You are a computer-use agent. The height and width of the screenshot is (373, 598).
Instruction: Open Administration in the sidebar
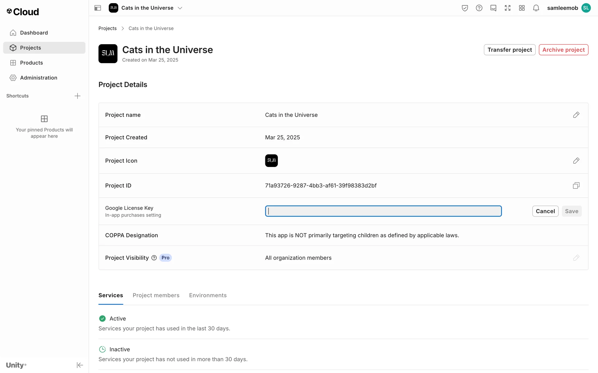[x=39, y=78]
